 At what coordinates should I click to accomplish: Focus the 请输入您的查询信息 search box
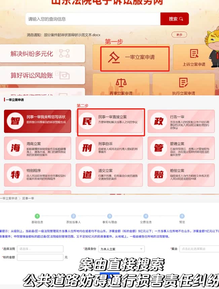click(93, 19)
